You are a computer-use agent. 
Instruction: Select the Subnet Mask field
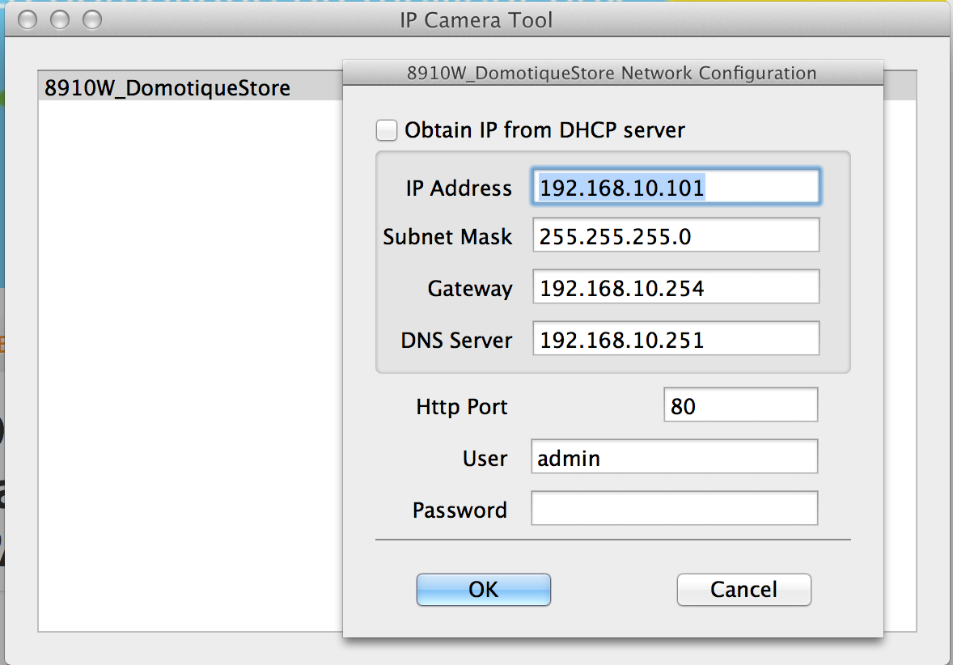coord(676,237)
